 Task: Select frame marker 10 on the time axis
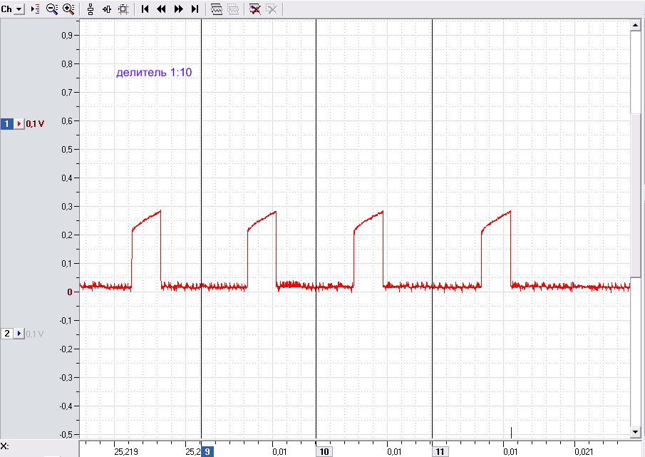click(x=324, y=451)
